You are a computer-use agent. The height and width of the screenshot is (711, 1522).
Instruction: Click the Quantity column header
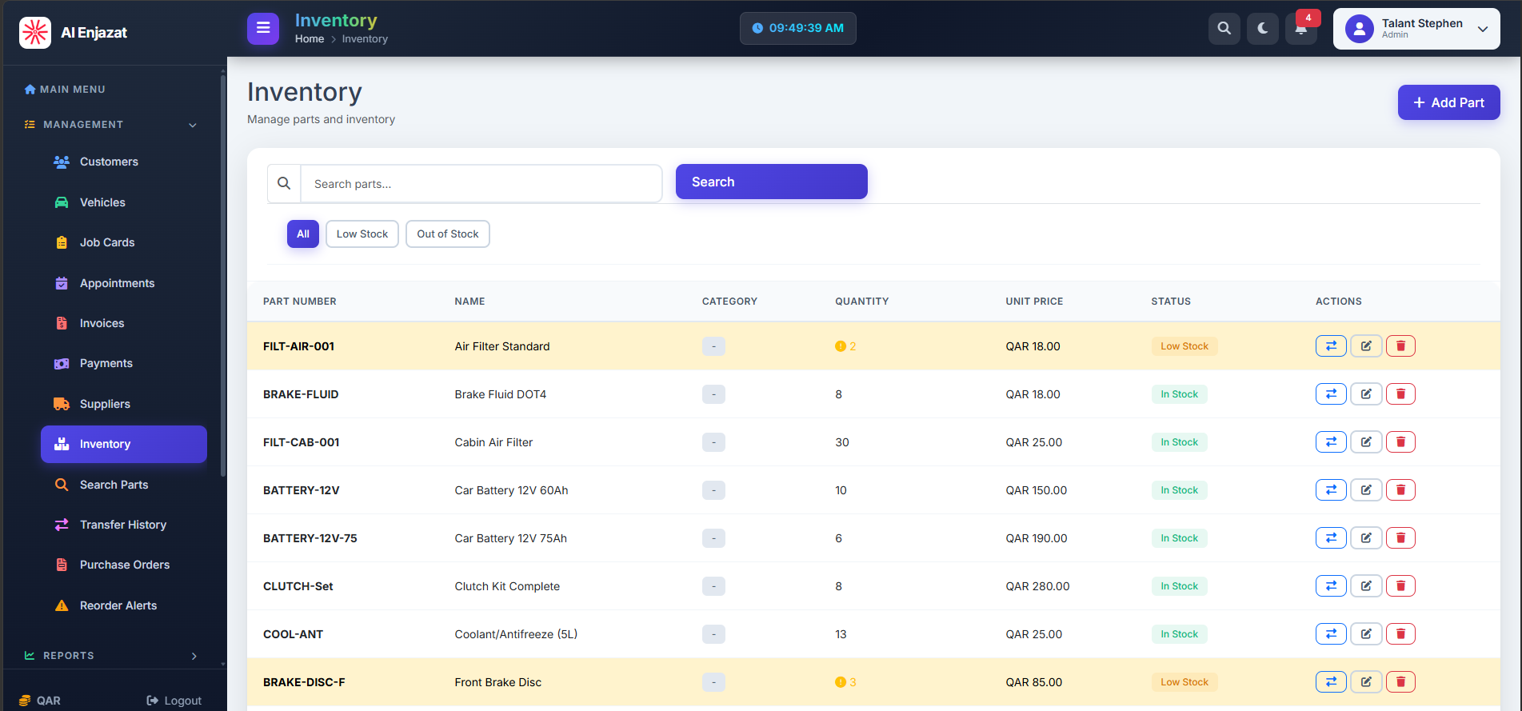(x=862, y=302)
